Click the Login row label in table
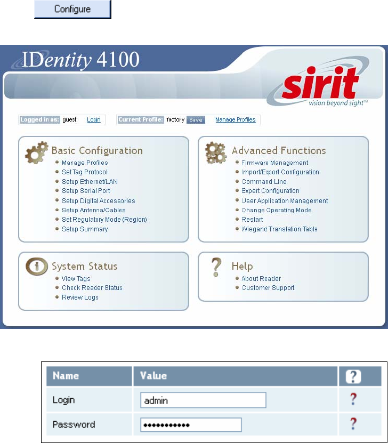The height and width of the screenshot is (443, 388). tap(63, 400)
